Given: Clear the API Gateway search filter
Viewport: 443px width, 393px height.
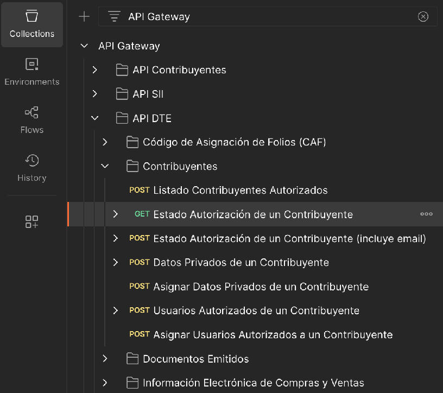Looking at the screenshot, I should pos(423,16).
